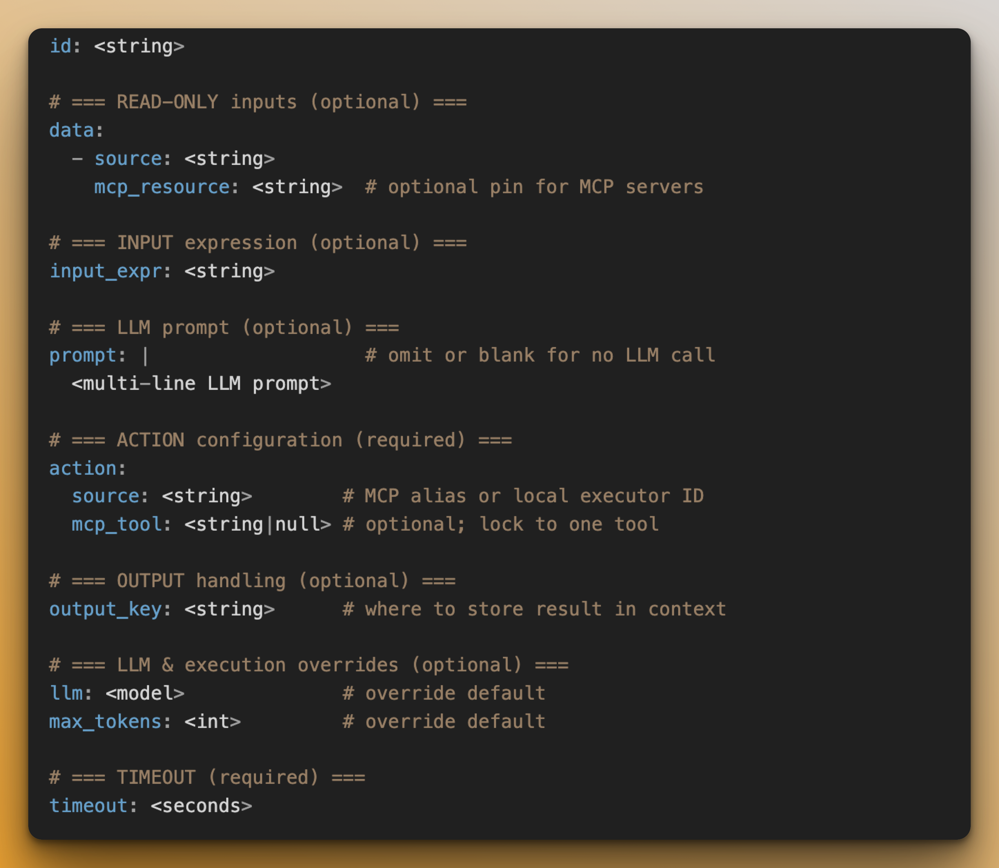
Task: Click the ACTION configuration comment header
Action: pos(280,440)
